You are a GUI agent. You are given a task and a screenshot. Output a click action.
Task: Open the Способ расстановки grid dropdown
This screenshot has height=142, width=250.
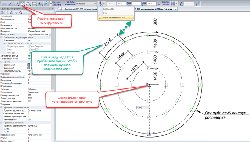[x=174, y=4]
